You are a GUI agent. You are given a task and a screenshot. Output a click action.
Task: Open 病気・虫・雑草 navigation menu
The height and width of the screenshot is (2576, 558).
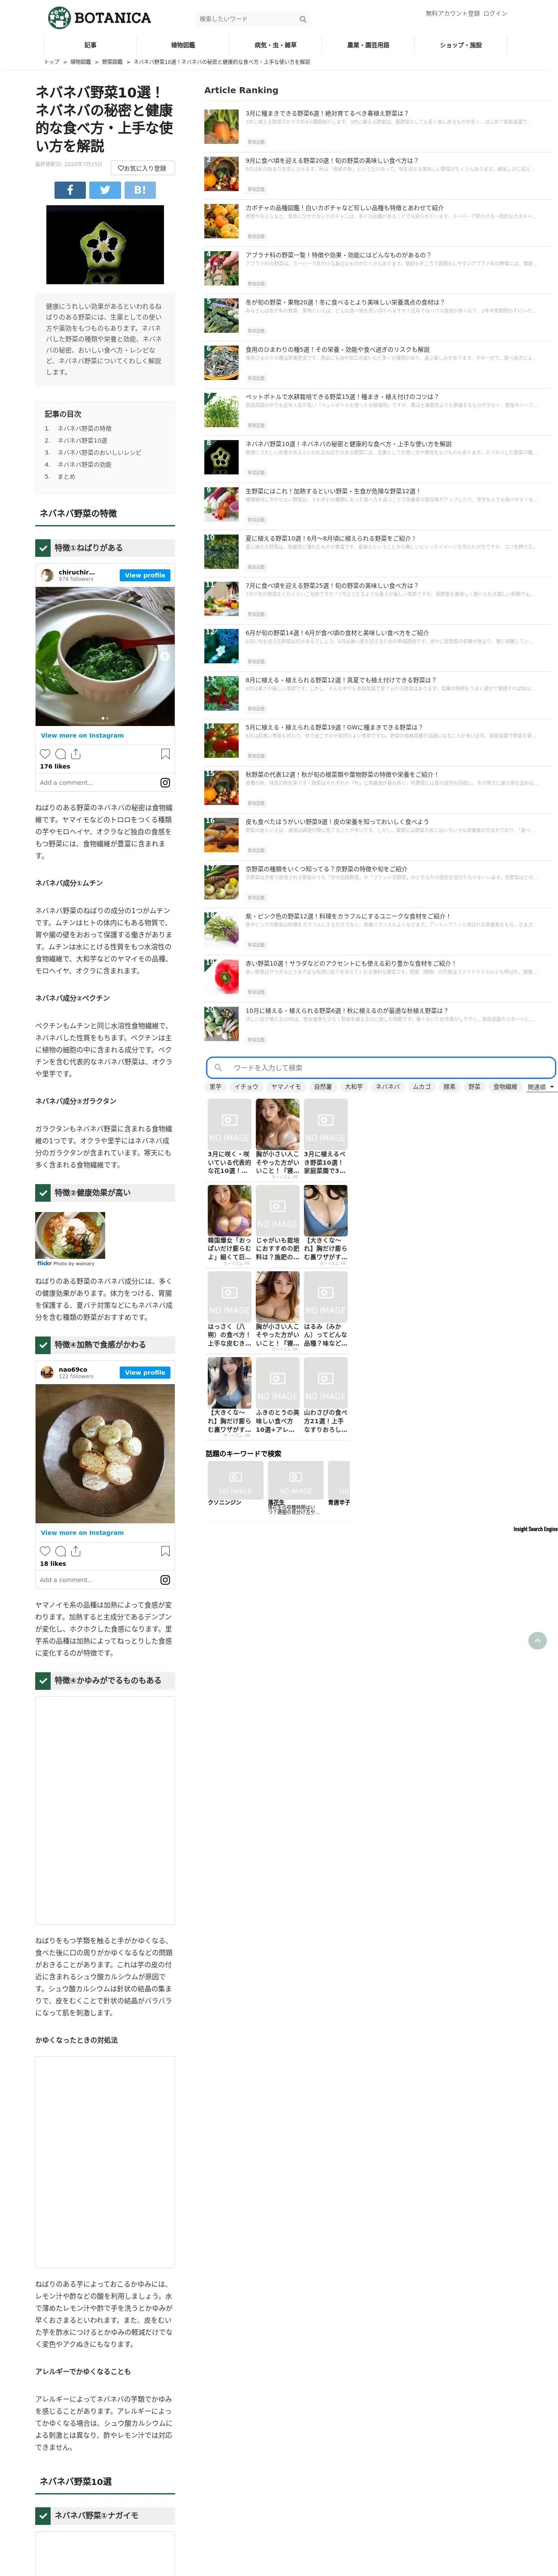tap(276, 45)
